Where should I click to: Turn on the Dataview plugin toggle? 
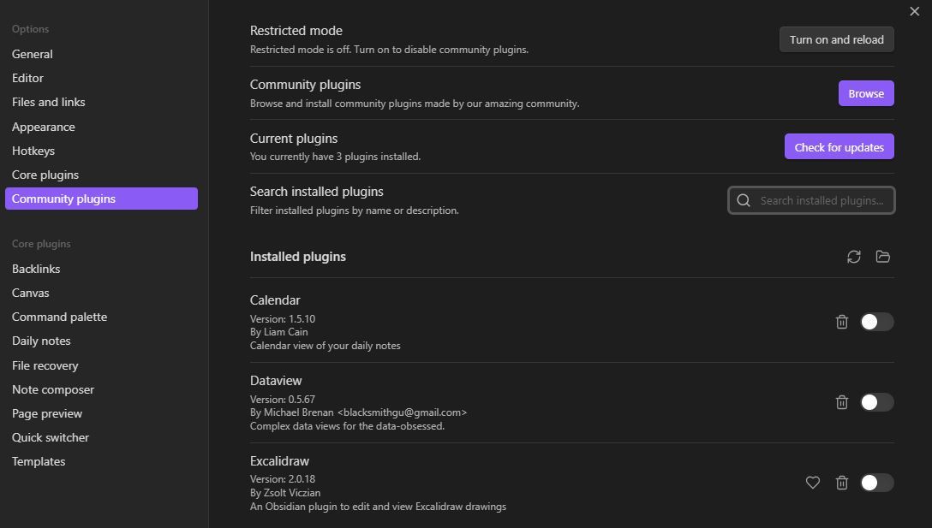pyautogui.click(x=876, y=402)
